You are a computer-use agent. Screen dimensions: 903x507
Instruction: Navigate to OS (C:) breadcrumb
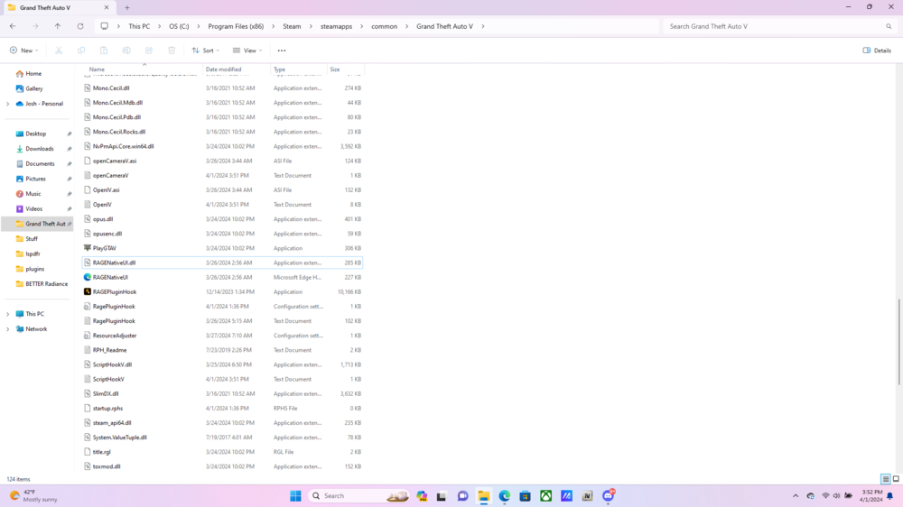point(179,26)
